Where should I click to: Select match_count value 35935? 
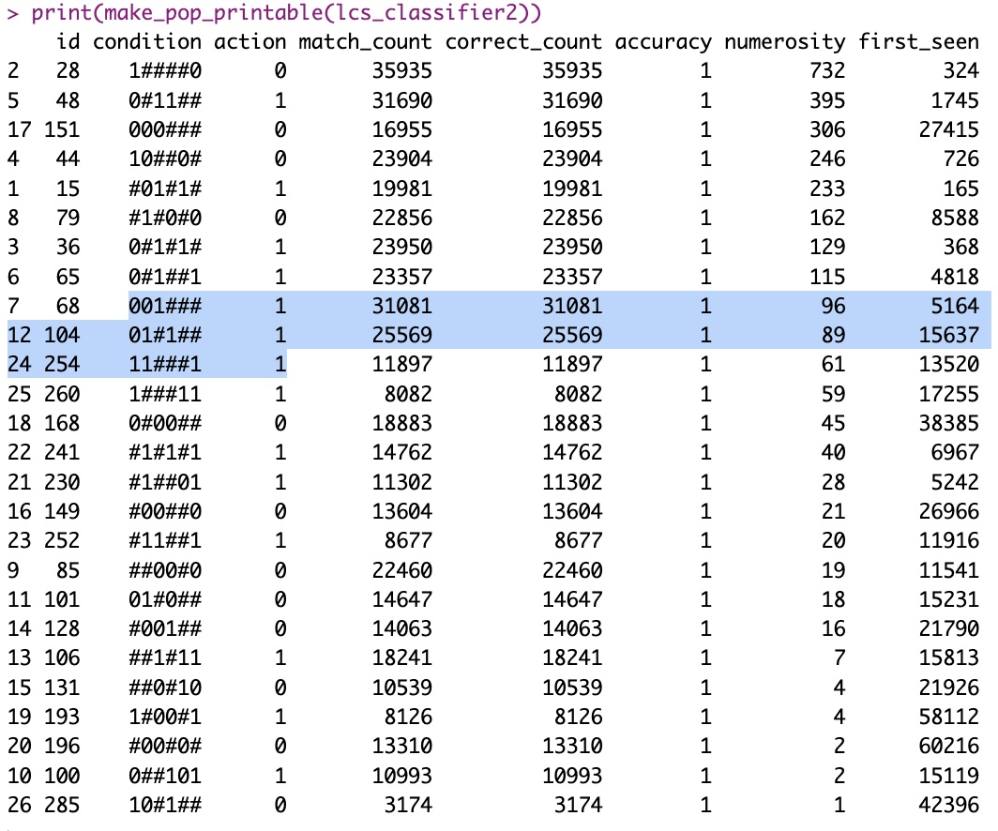[x=401, y=70]
